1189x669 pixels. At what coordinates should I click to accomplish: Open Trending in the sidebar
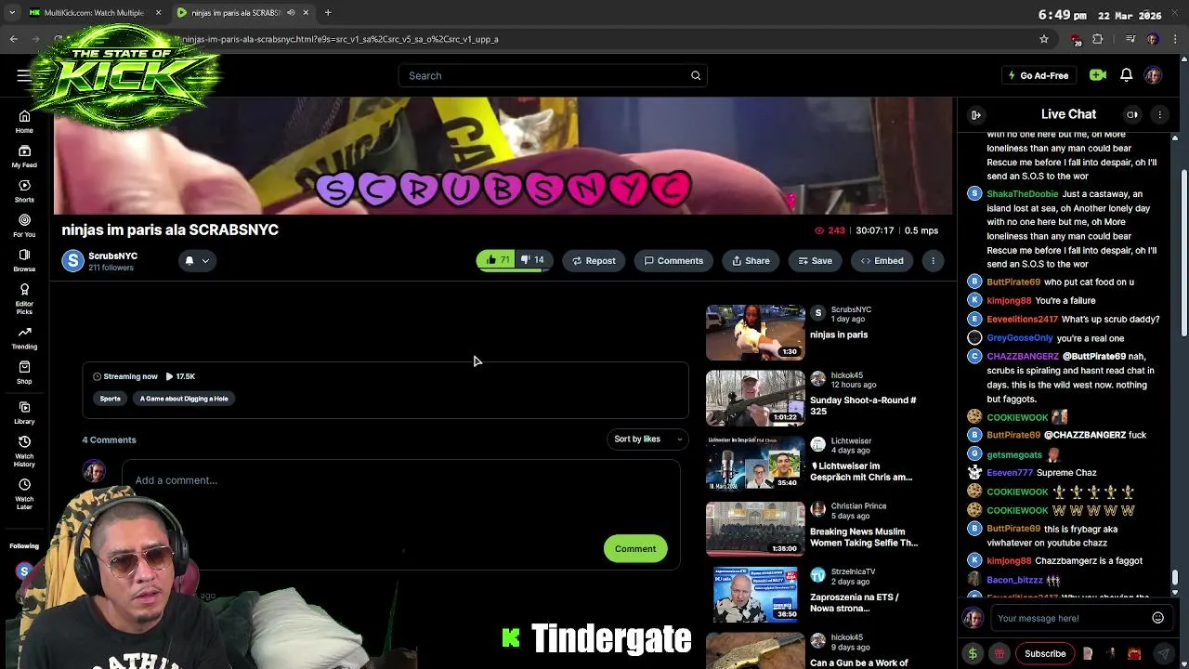point(24,338)
